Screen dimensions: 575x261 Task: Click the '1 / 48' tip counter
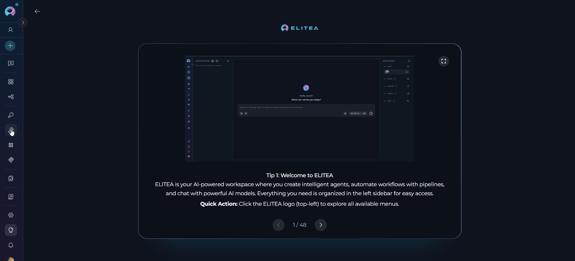coord(300,225)
